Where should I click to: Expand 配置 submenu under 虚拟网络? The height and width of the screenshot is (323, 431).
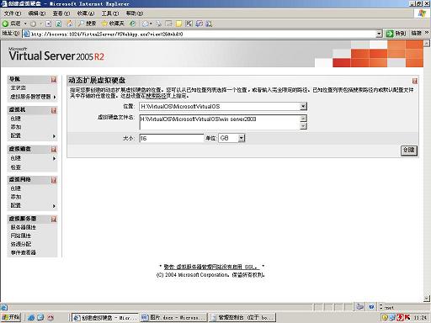click(x=54, y=206)
